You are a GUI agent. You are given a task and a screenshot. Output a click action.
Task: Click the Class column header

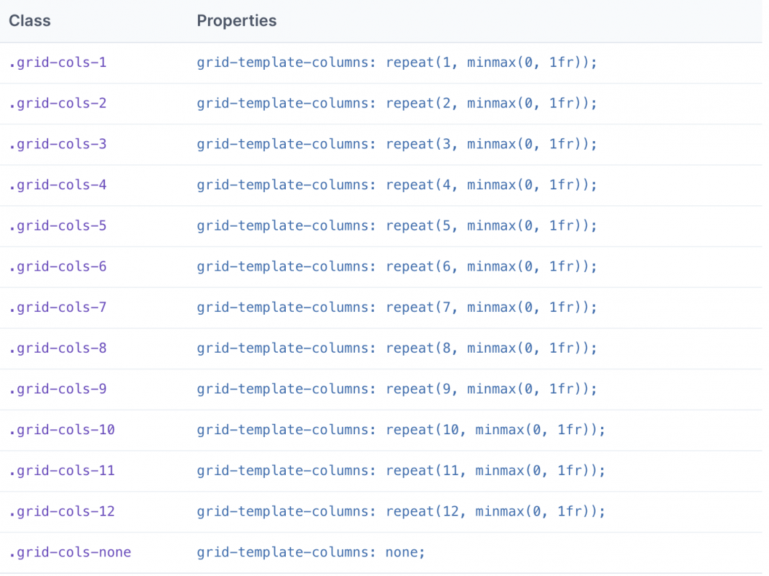pos(30,21)
